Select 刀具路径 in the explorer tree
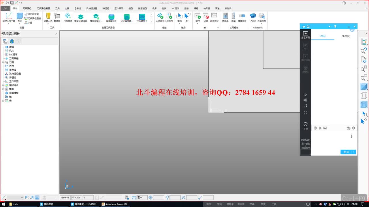 pyautogui.click(x=14, y=58)
